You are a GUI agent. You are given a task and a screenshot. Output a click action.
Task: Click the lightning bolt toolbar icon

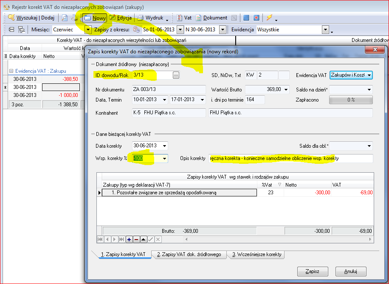[x=269, y=17]
